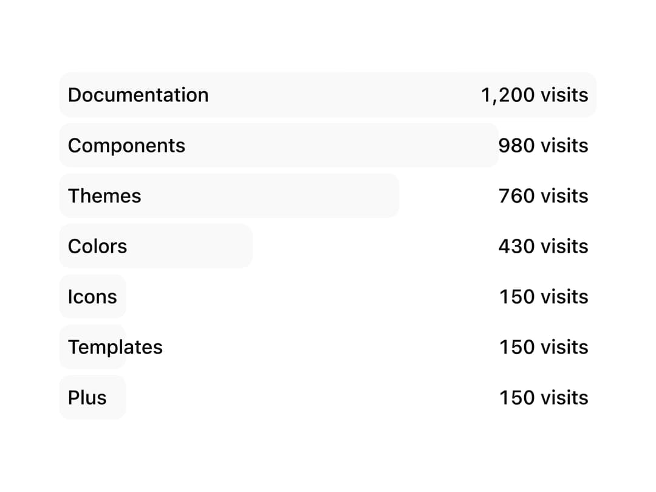Select the 980 visits value
The width and height of the screenshot is (656, 492).
[x=544, y=146]
